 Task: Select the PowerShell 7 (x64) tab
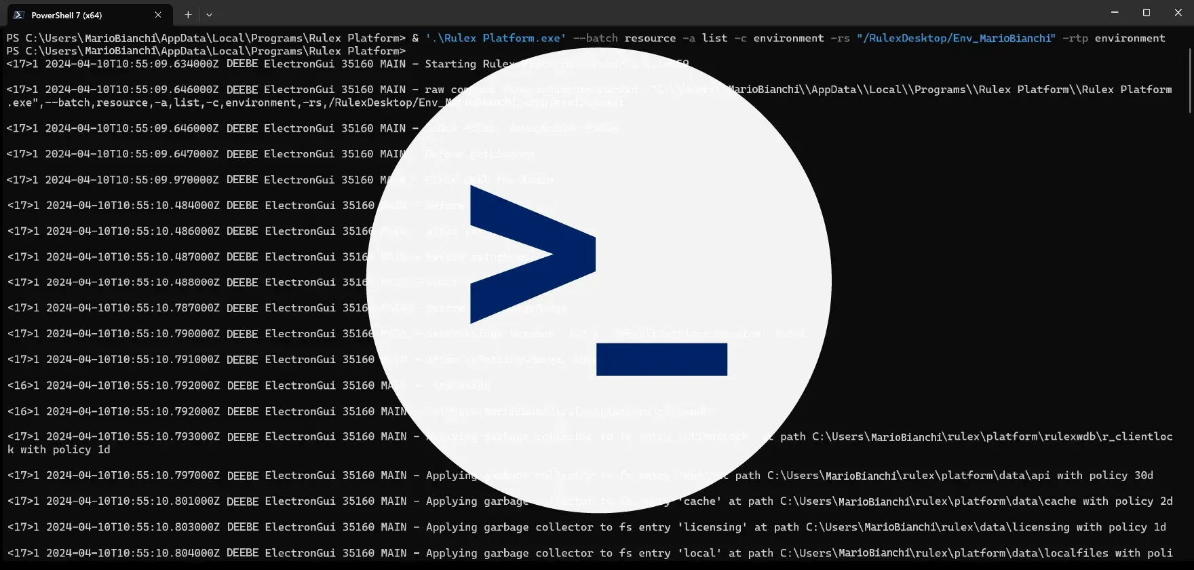coord(88,14)
